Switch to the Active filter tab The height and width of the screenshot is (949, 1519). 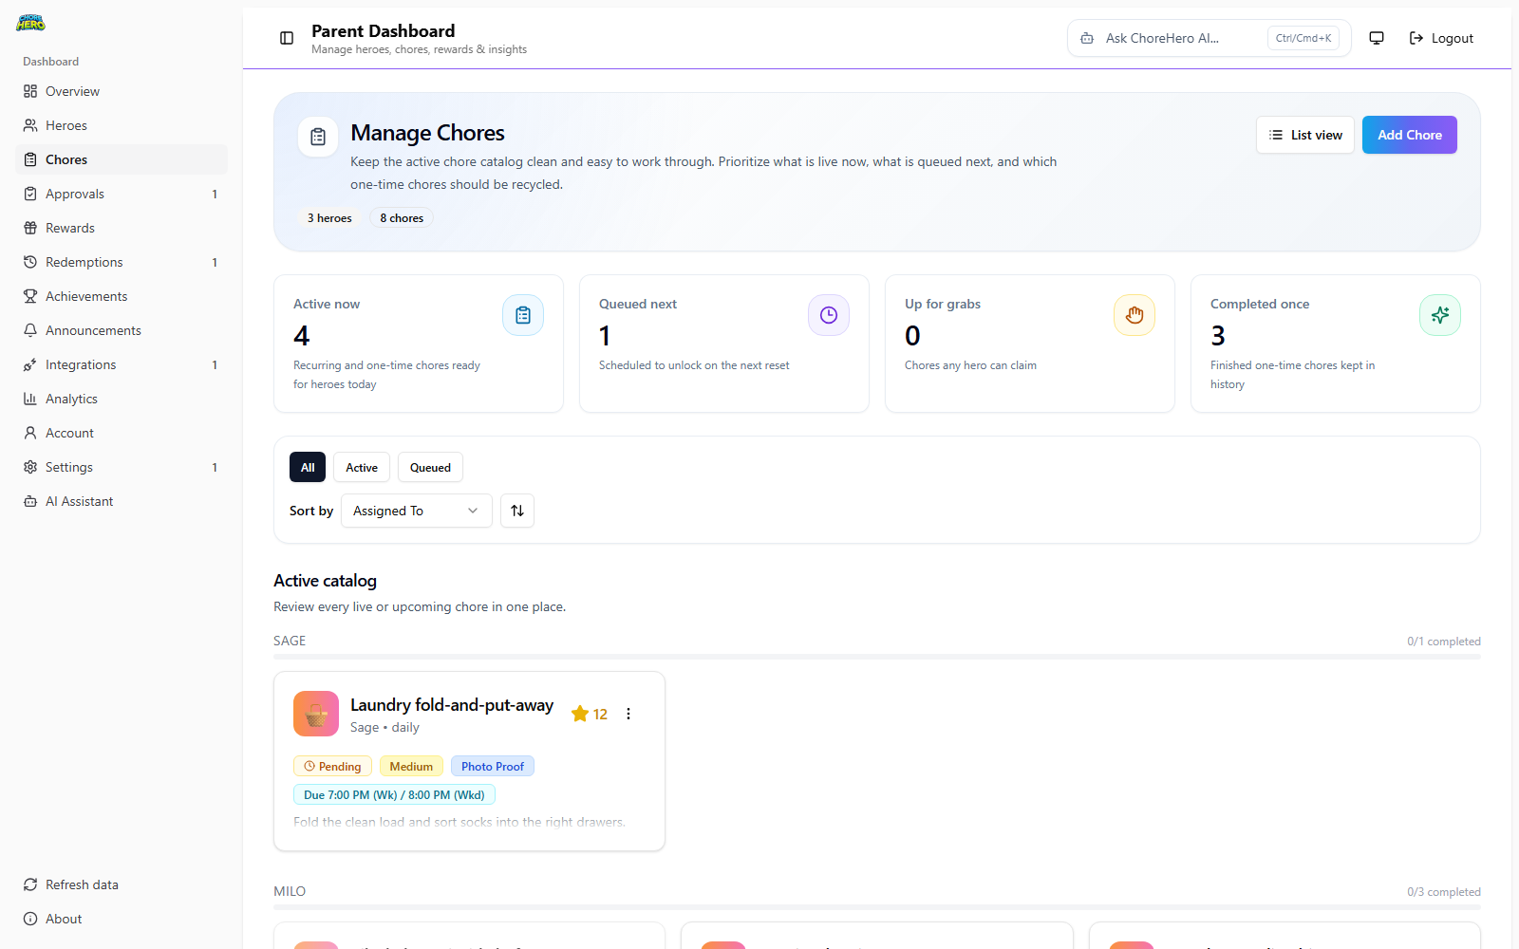click(361, 467)
